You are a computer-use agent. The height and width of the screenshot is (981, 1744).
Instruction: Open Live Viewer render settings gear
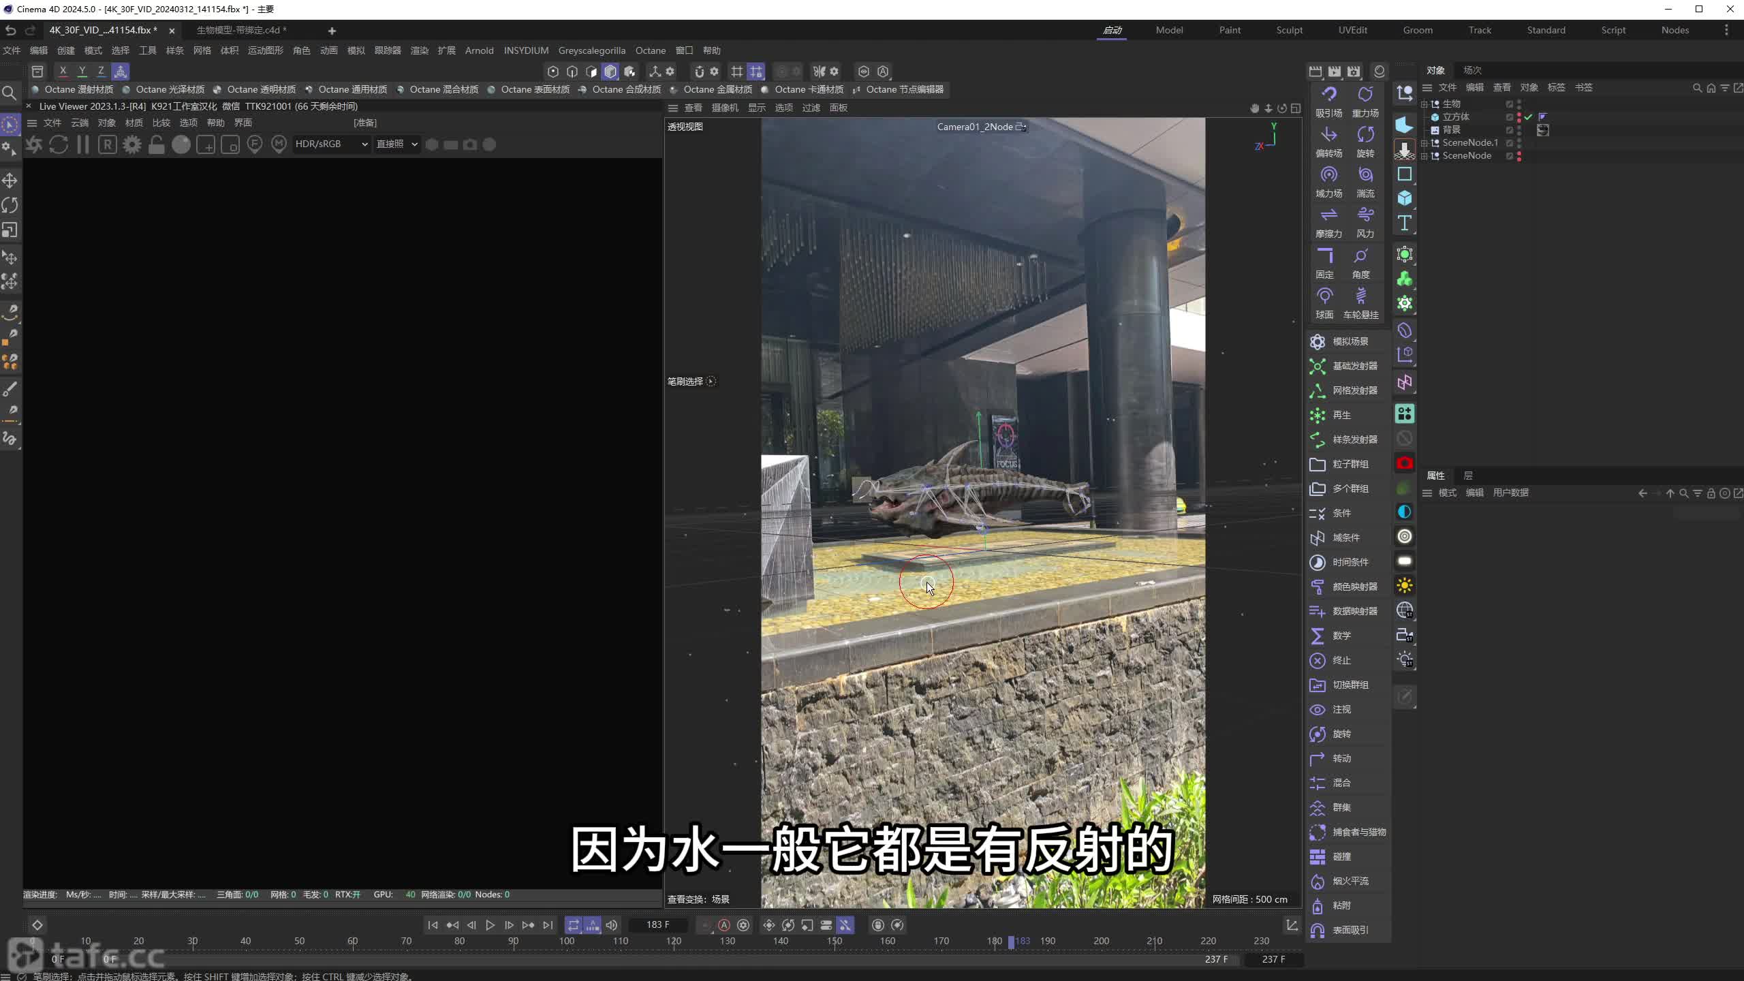coord(132,144)
